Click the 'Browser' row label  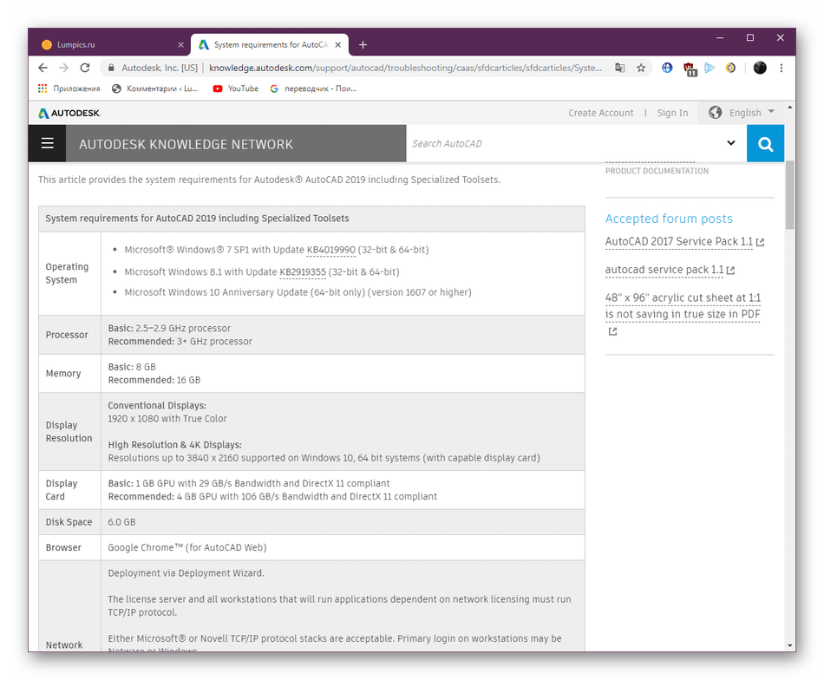tap(63, 547)
